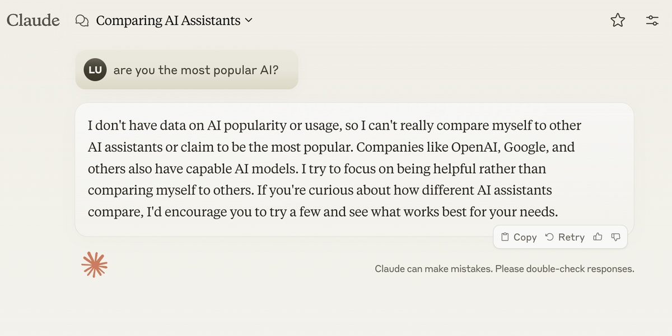Click the retry circular arrow icon
Image resolution: width=672 pixels, height=336 pixels.
(550, 237)
